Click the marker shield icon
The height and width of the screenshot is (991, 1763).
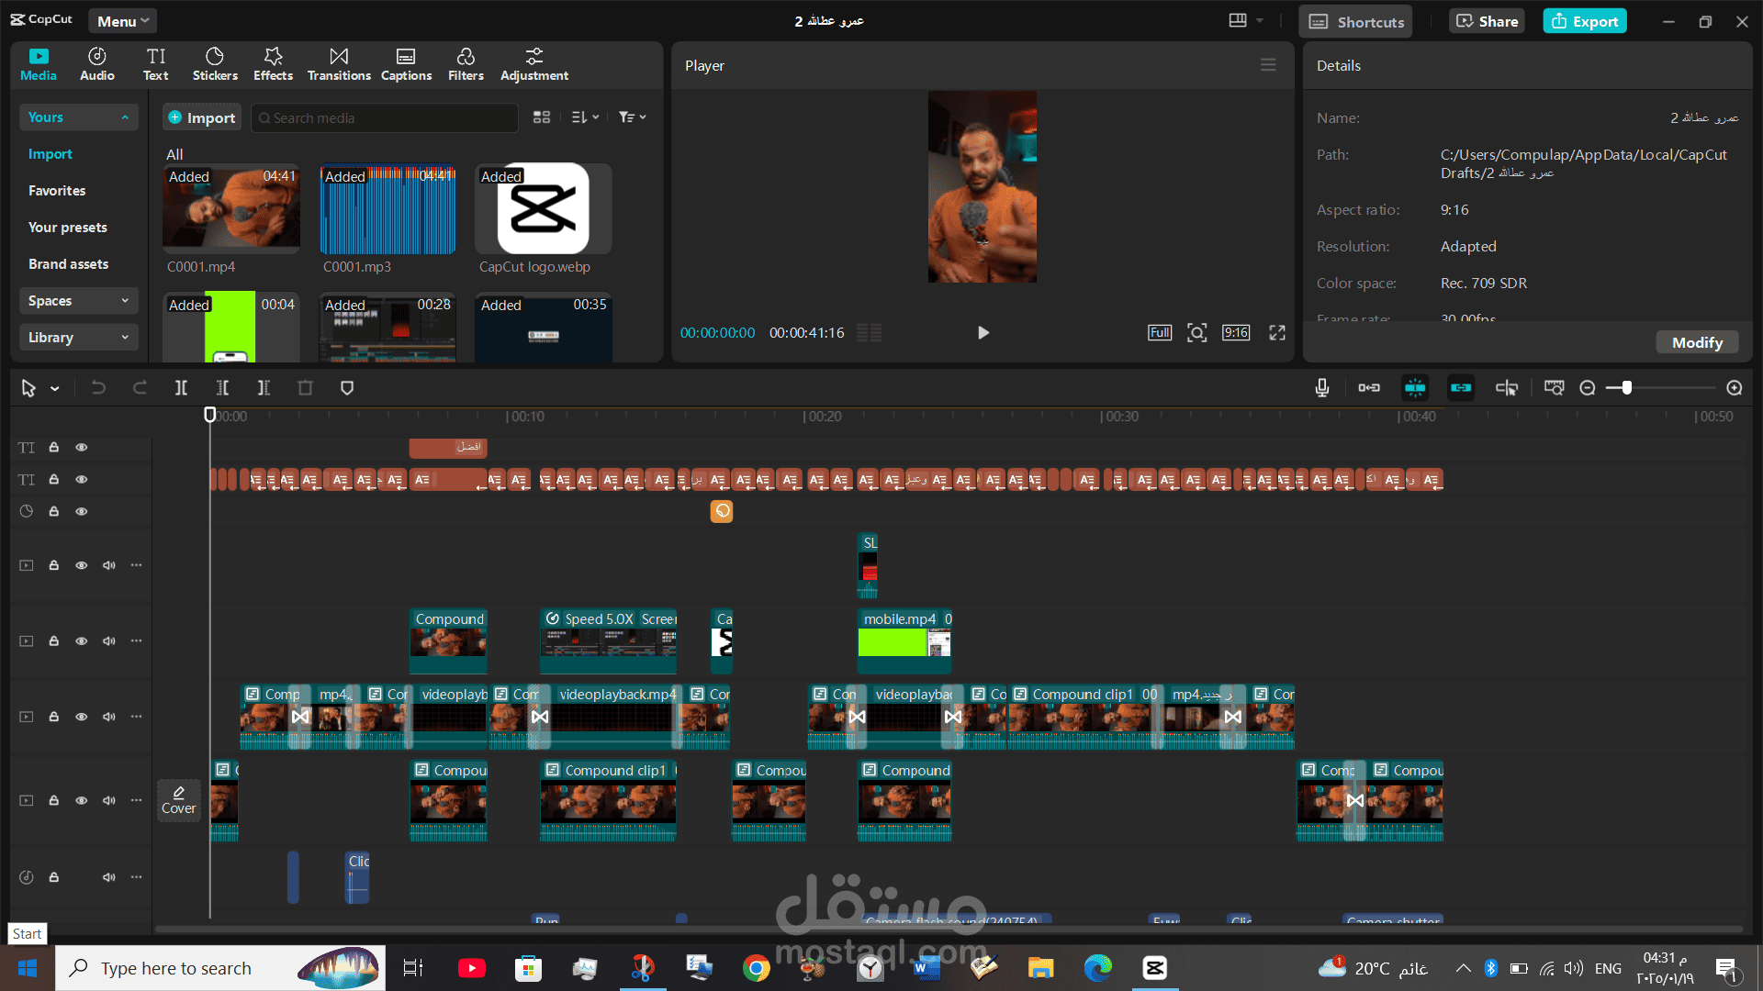[347, 388]
